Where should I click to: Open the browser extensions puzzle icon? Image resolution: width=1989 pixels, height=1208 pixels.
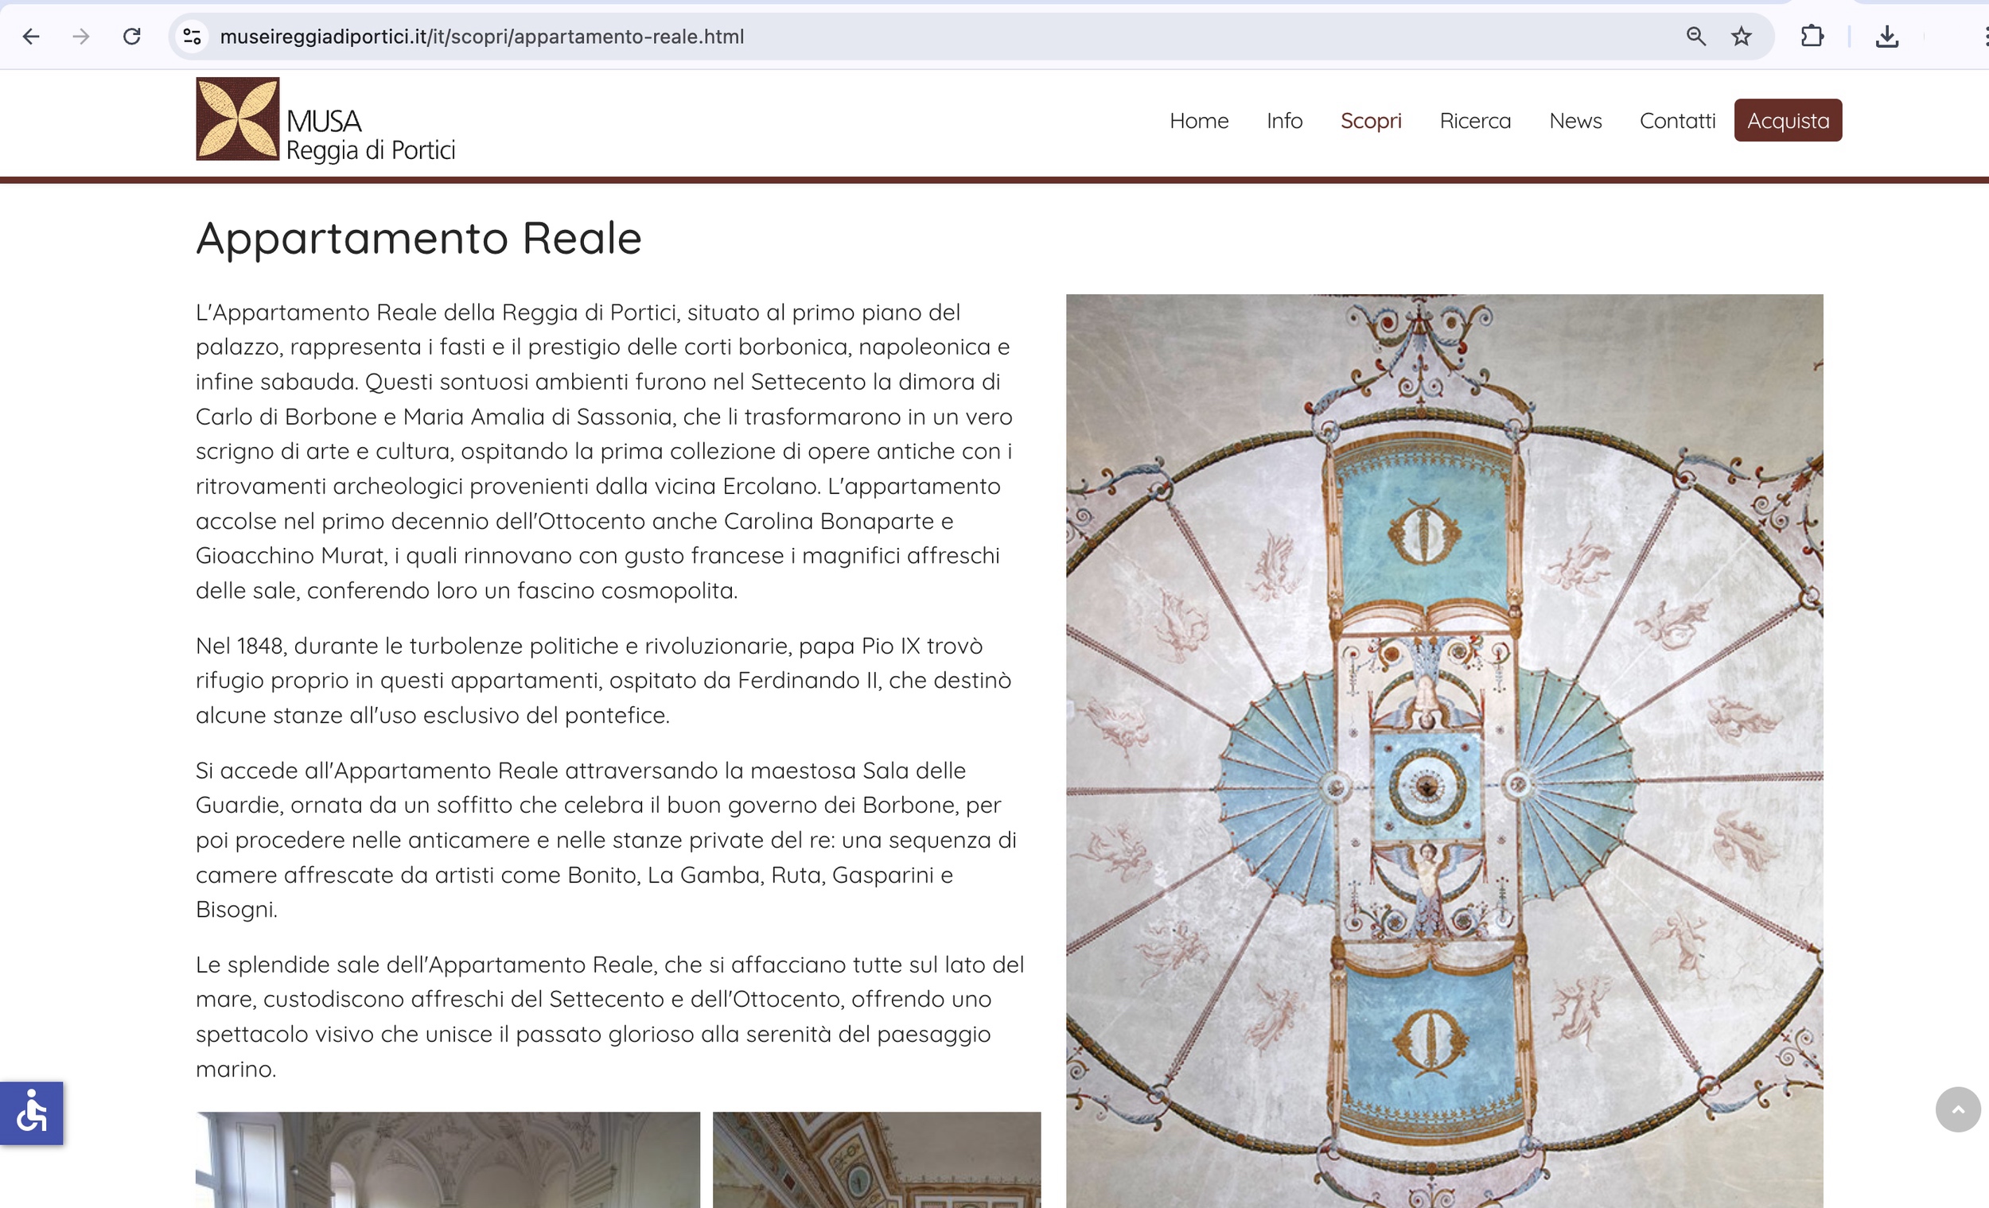point(1812,37)
